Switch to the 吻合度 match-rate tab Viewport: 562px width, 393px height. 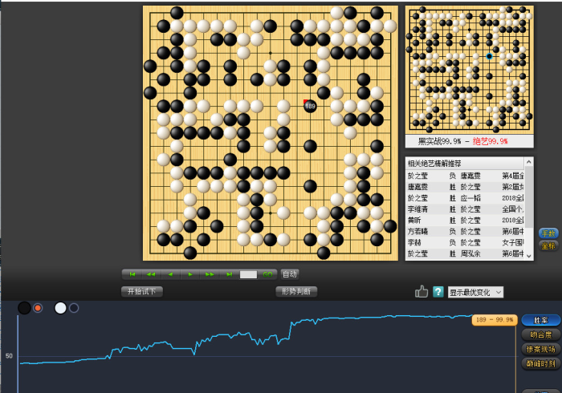(x=541, y=334)
